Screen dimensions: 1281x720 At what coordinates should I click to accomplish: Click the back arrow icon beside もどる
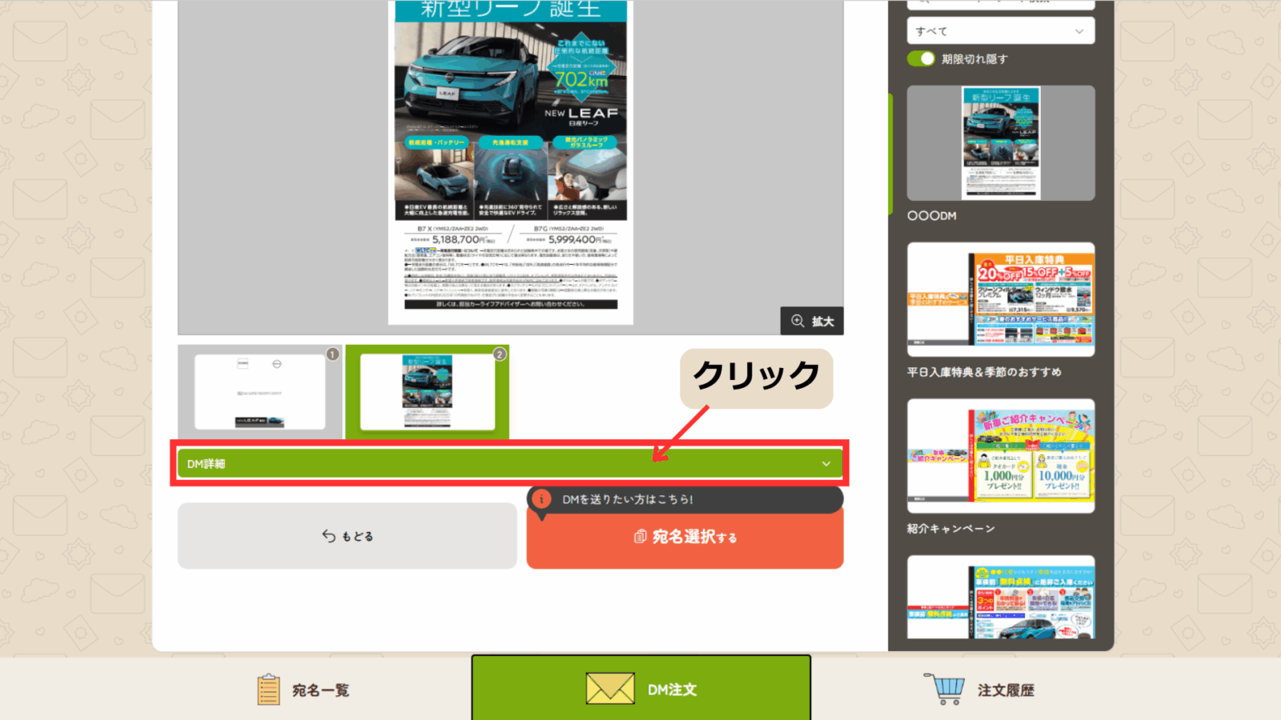[x=328, y=536]
